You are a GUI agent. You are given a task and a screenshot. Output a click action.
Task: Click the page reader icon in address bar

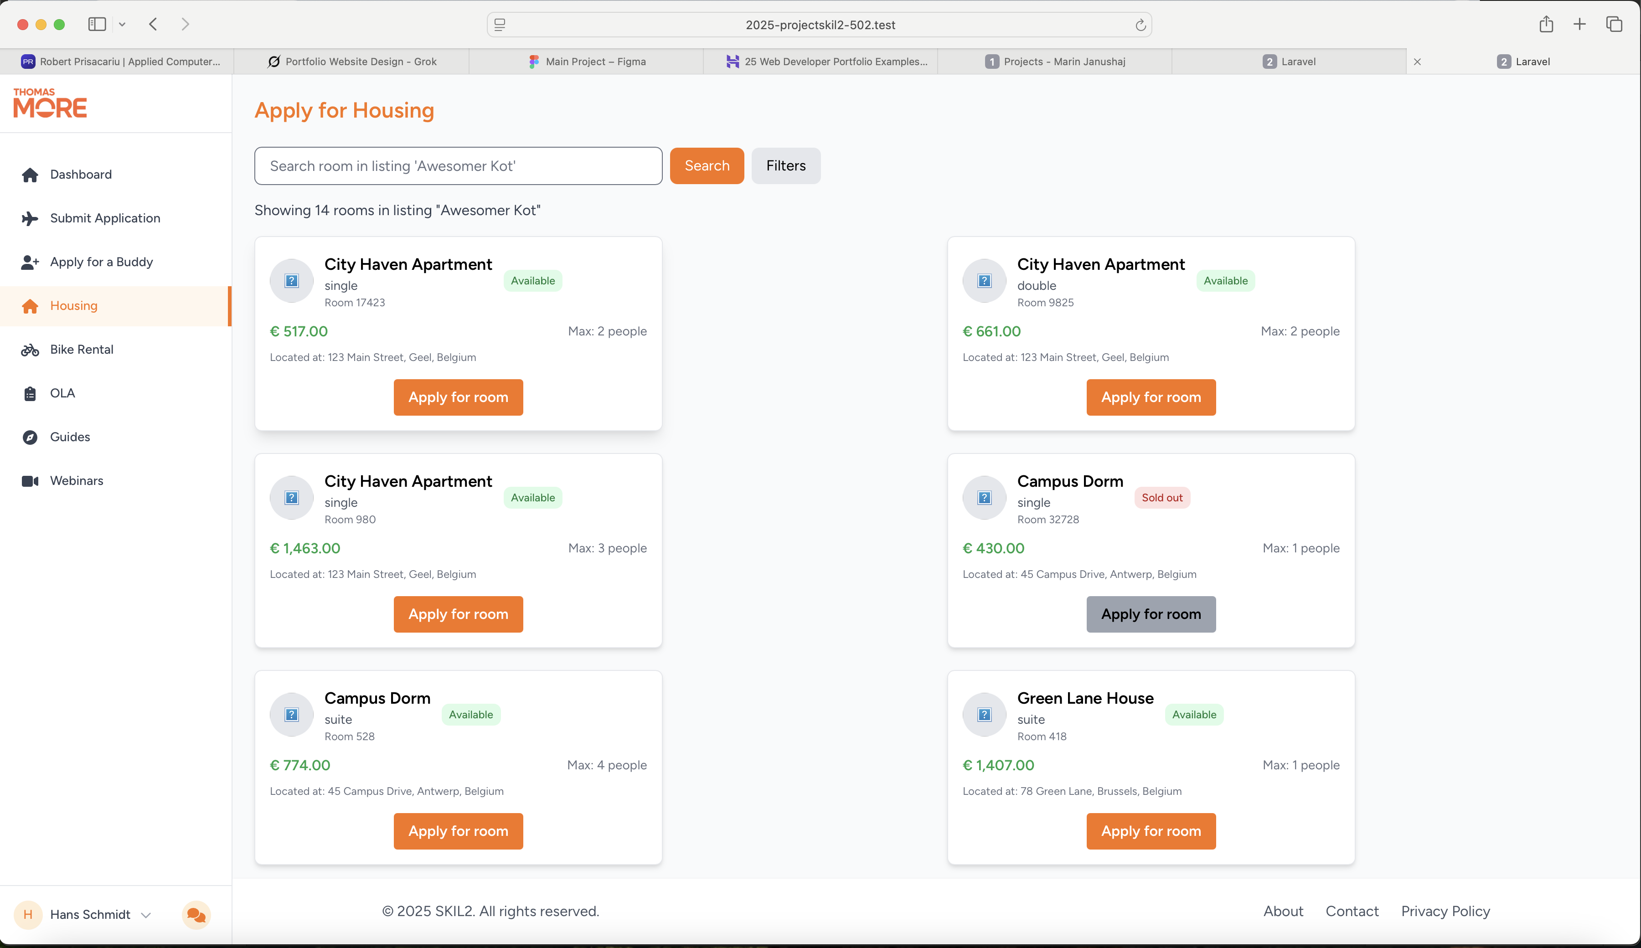click(x=500, y=25)
